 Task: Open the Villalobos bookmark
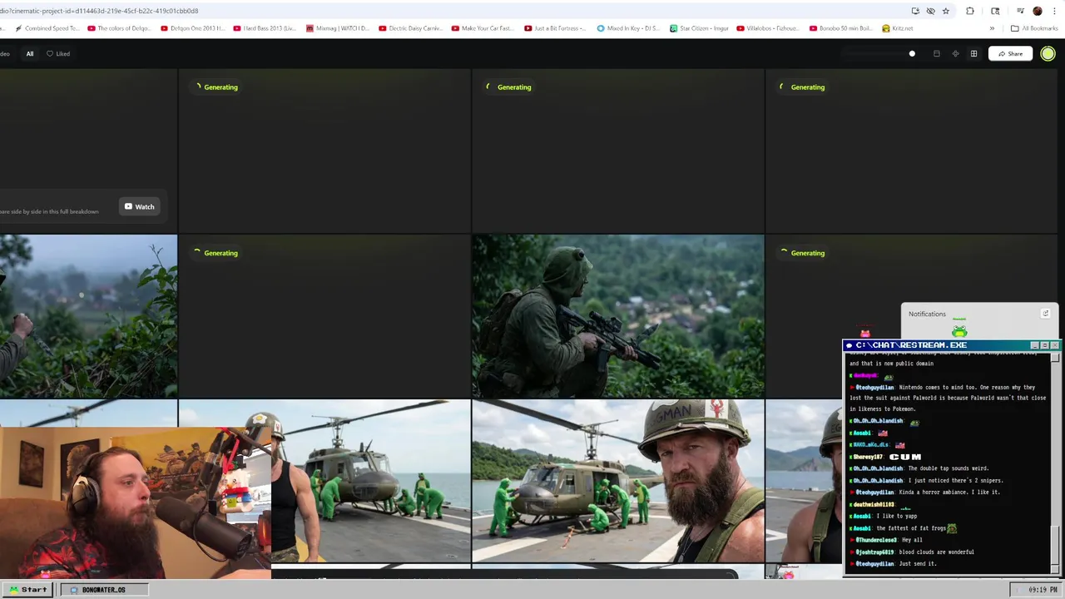point(768,28)
